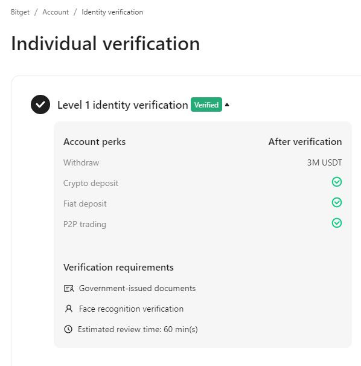Click the black Level 1 checkmark circle icon
Screen dimensions: 361x366
40,104
